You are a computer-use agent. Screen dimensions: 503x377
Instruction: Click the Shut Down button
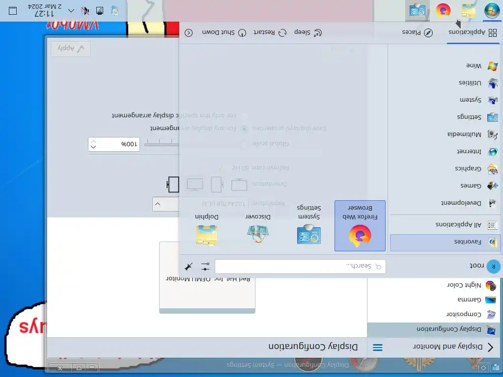[x=224, y=32]
